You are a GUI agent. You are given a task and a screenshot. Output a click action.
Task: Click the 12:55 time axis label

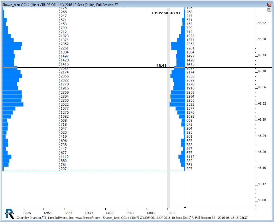[x=27, y=213]
